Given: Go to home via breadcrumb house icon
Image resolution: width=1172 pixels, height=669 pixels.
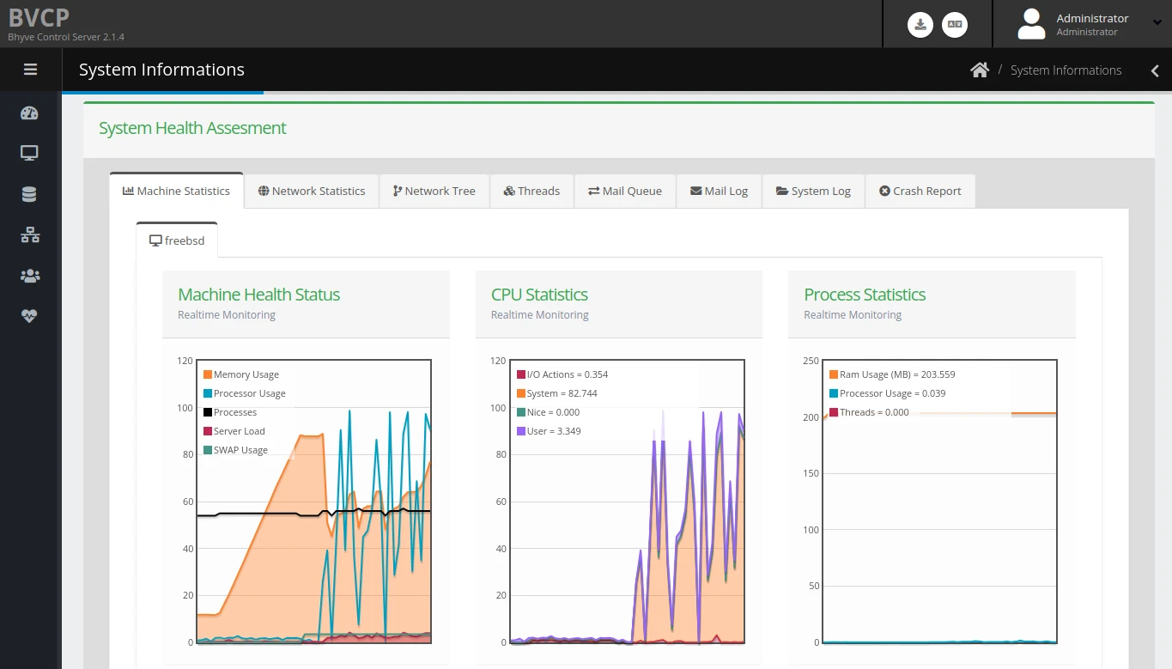Looking at the screenshot, I should pos(980,70).
